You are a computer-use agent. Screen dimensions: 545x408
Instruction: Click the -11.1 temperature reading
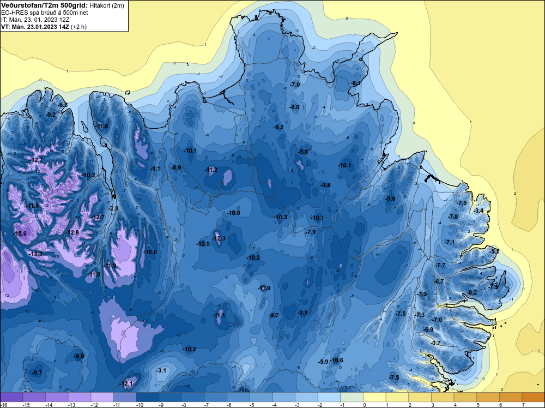219,315
